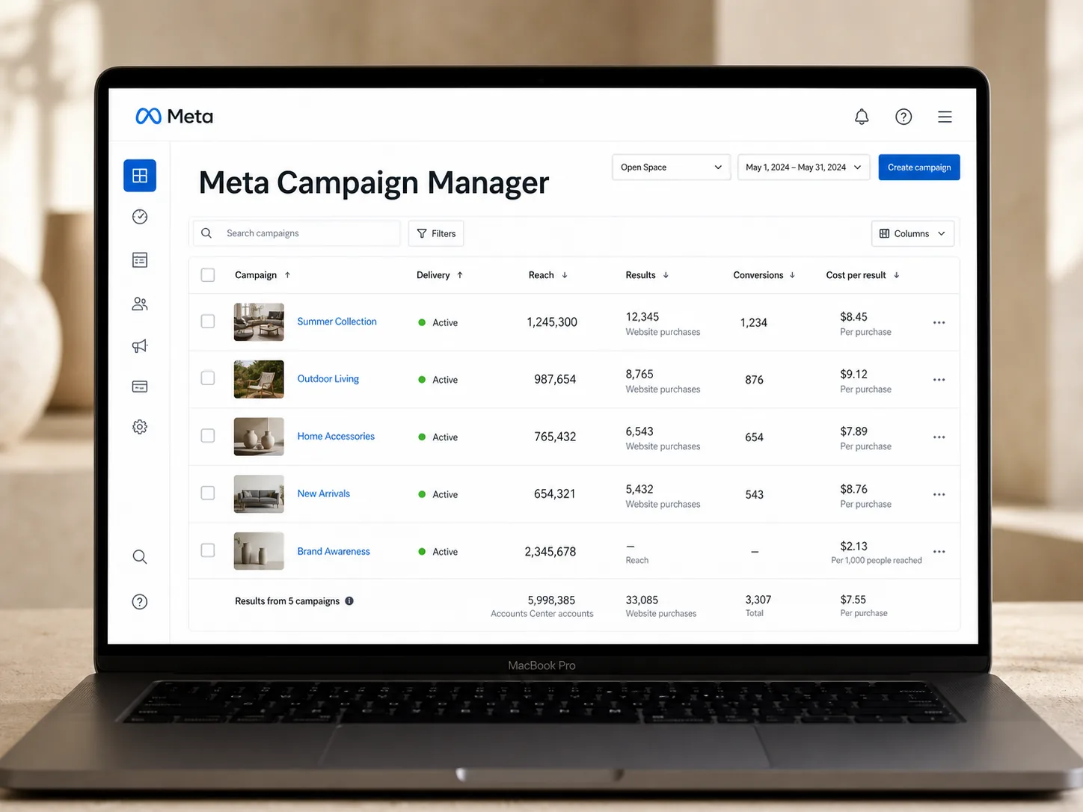This screenshot has height=812, width=1083.
Task: Check the Brand Awareness row checkbox
Action: coord(208,550)
